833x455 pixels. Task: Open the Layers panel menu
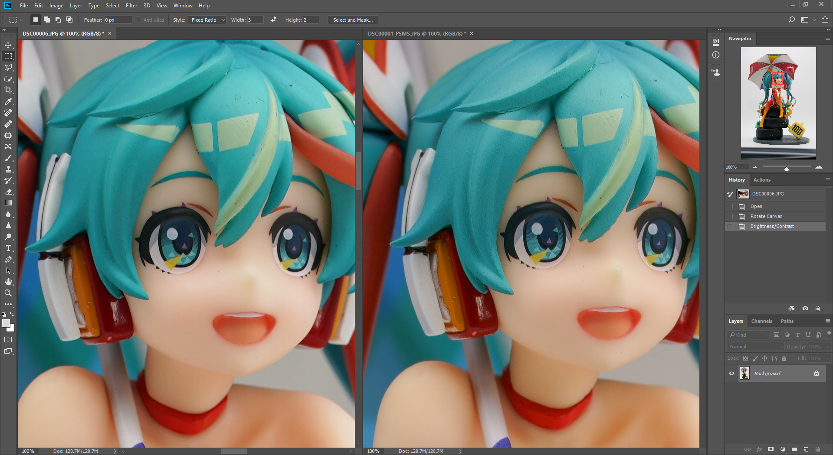827,321
